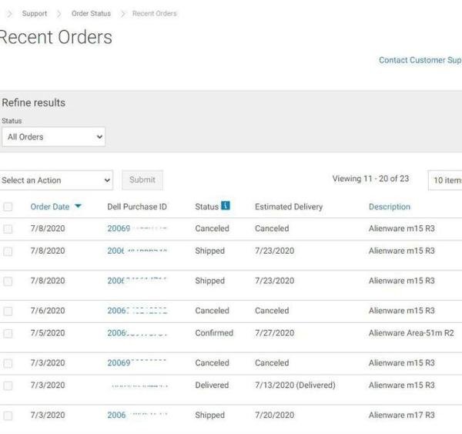The height and width of the screenshot is (434, 462).
Task: Click 'Alienware Area-51m R2' description
Action: point(411,333)
